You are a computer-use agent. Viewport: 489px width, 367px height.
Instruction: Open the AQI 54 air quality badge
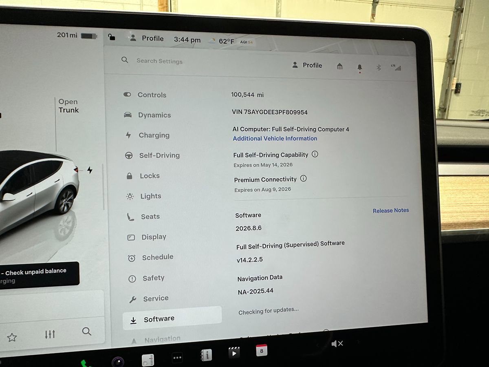click(x=247, y=42)
